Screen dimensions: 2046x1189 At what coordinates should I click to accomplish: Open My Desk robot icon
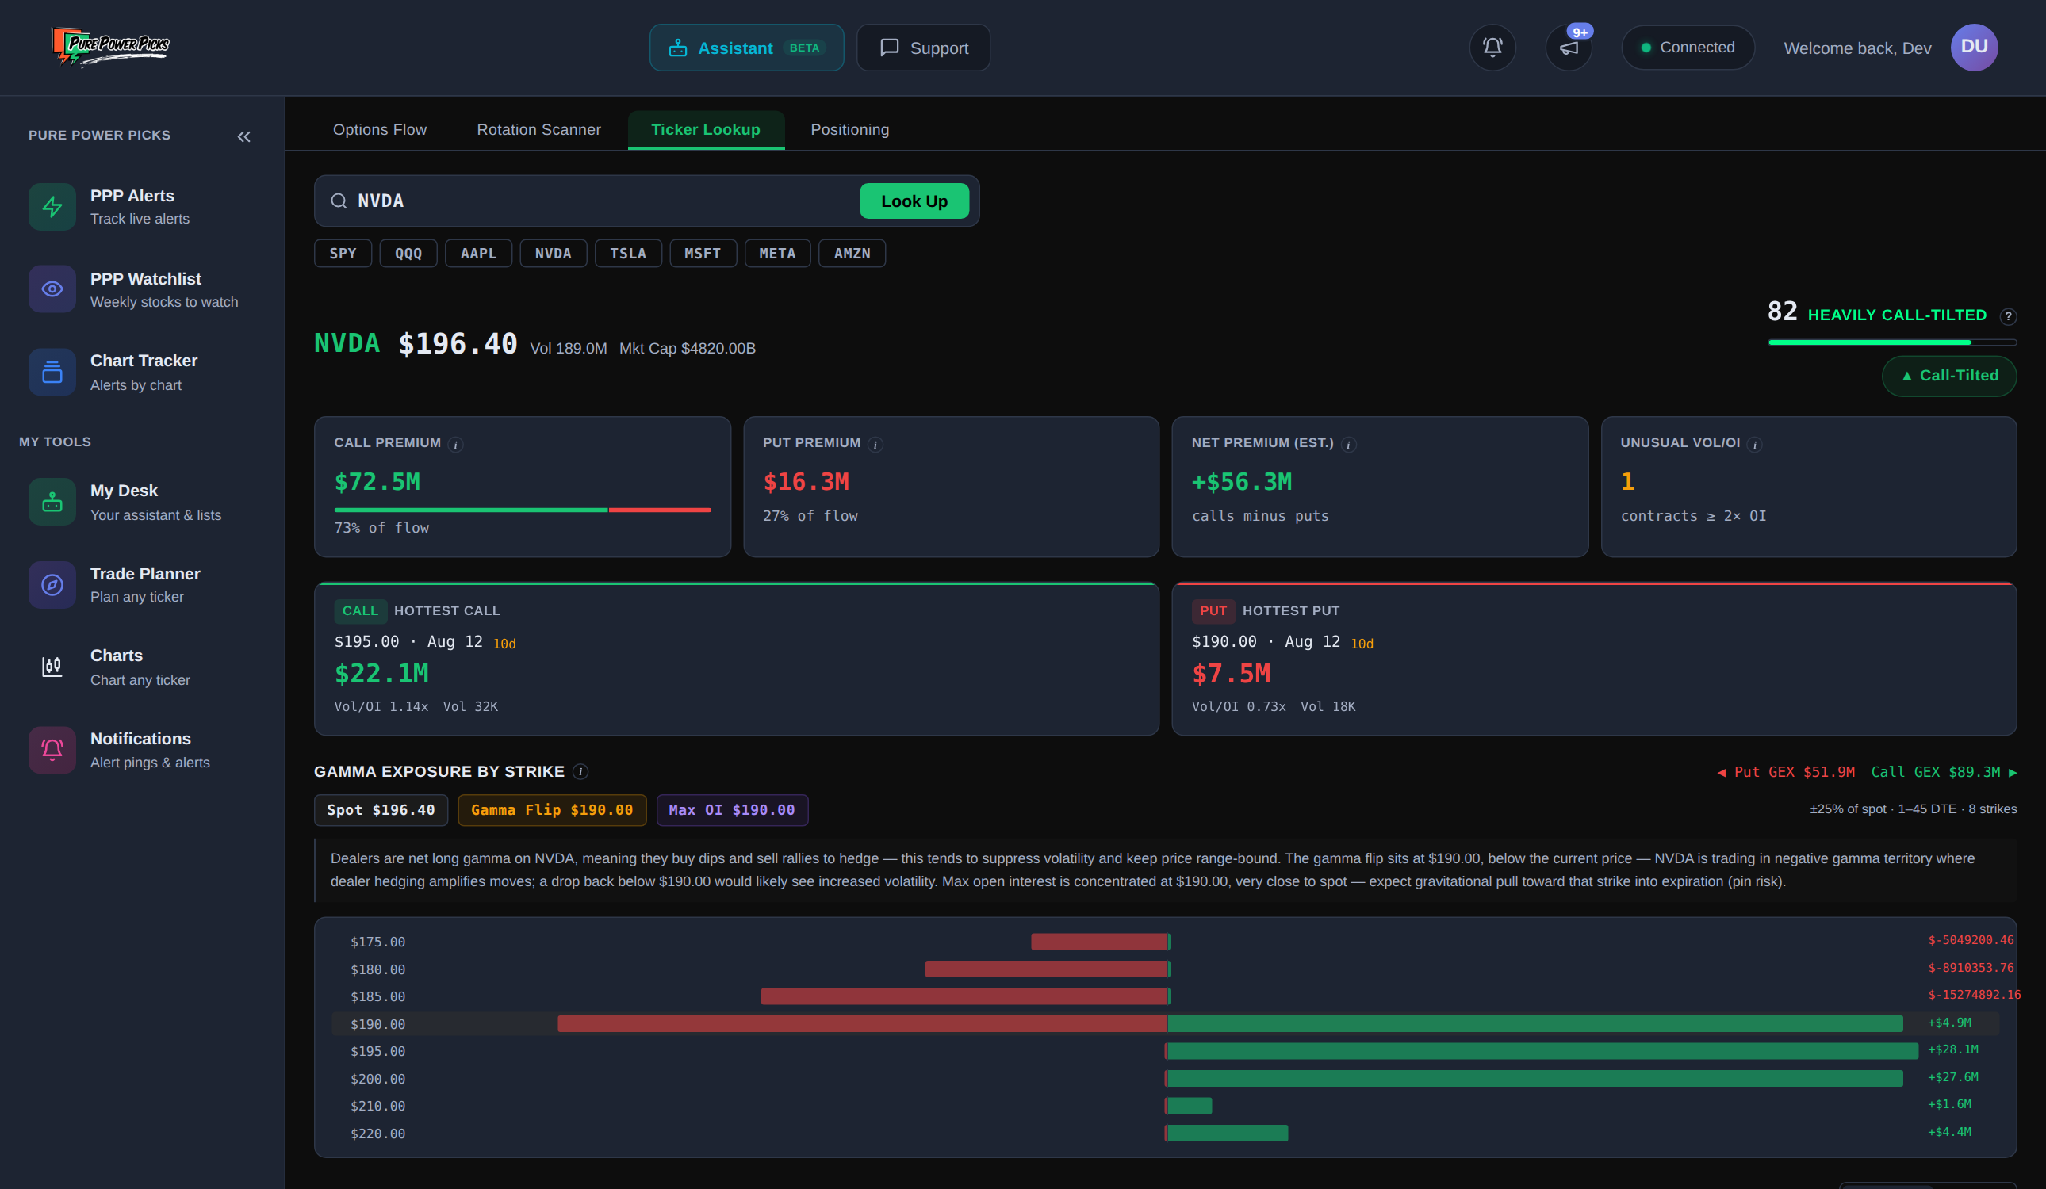click(x=52, y=502)
